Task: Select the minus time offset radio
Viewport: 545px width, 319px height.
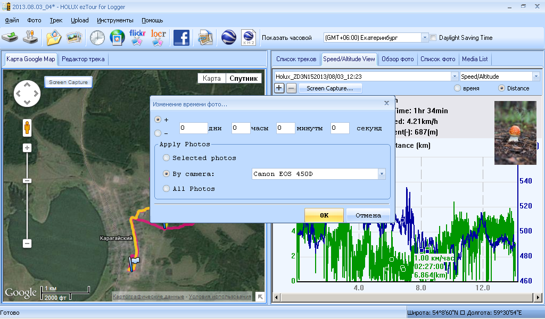Action: [x=158, y=133]
